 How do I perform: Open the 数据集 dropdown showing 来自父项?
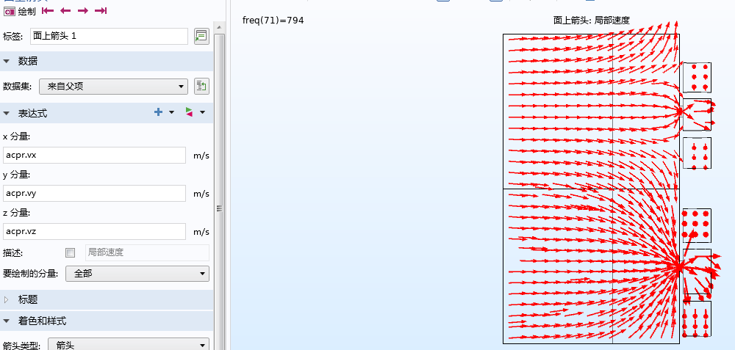pyautogui.click(x=113, y=87)
